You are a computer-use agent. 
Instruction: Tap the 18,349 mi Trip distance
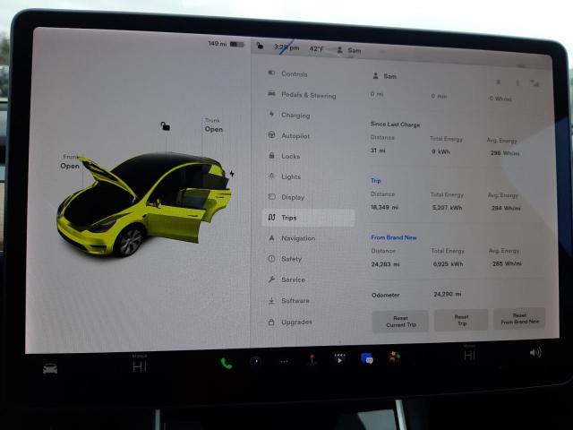[x=384, y=207]
